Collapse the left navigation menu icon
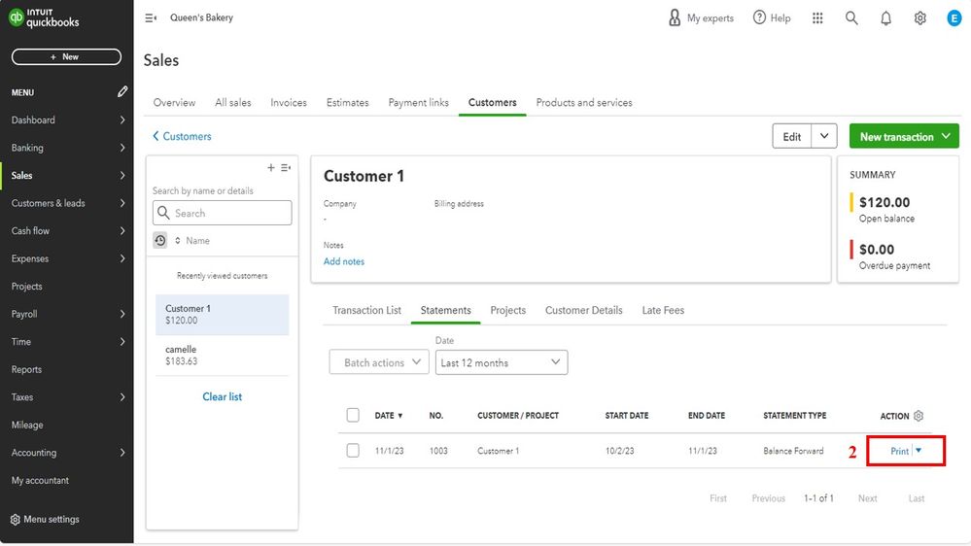The height and width of the screenshot is (546, 971). click(151, 17)
